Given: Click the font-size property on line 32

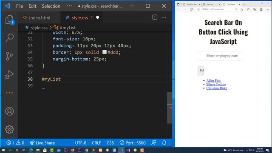Looking at the screenshot, I should coord(65,39).
